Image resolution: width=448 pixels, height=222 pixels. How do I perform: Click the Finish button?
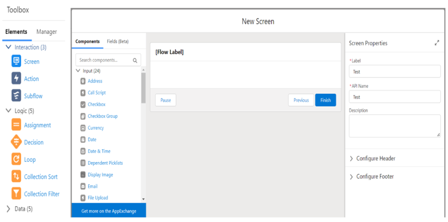(325, 100)
